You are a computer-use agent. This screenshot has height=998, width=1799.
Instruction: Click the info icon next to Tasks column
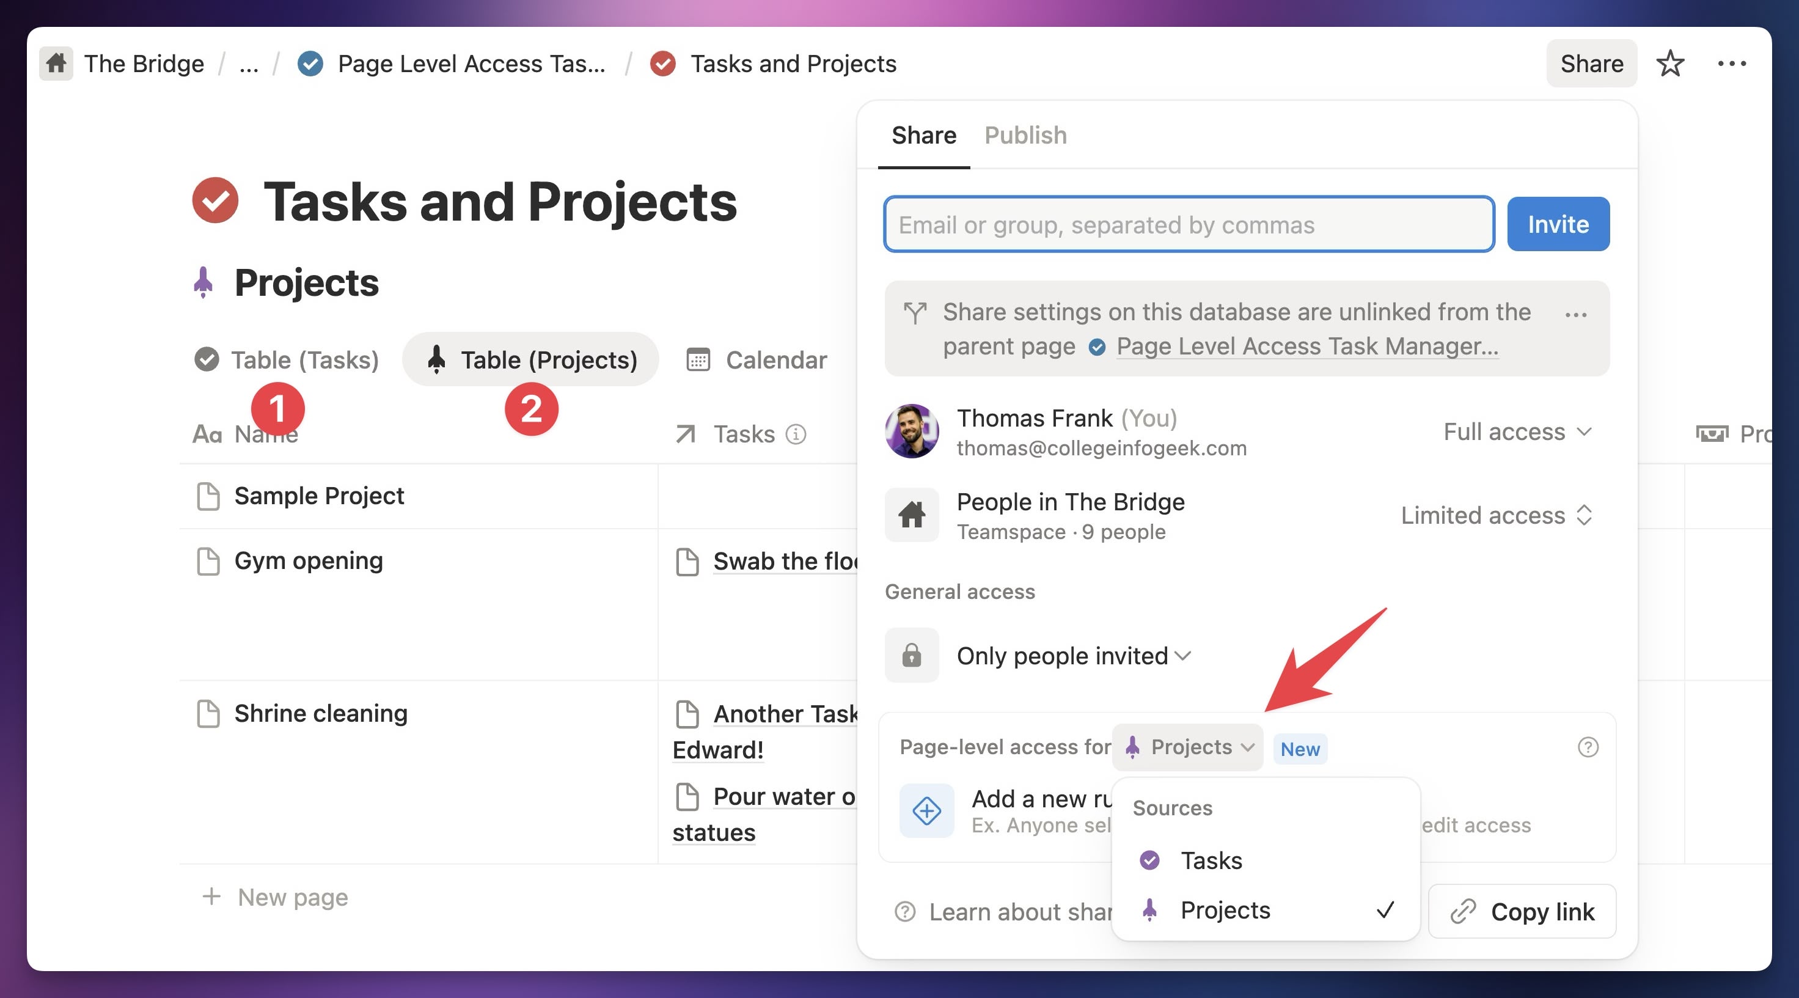point(796,435)
